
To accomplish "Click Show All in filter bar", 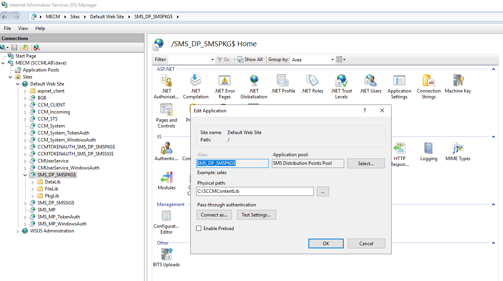I will click(x=250, y=59).
